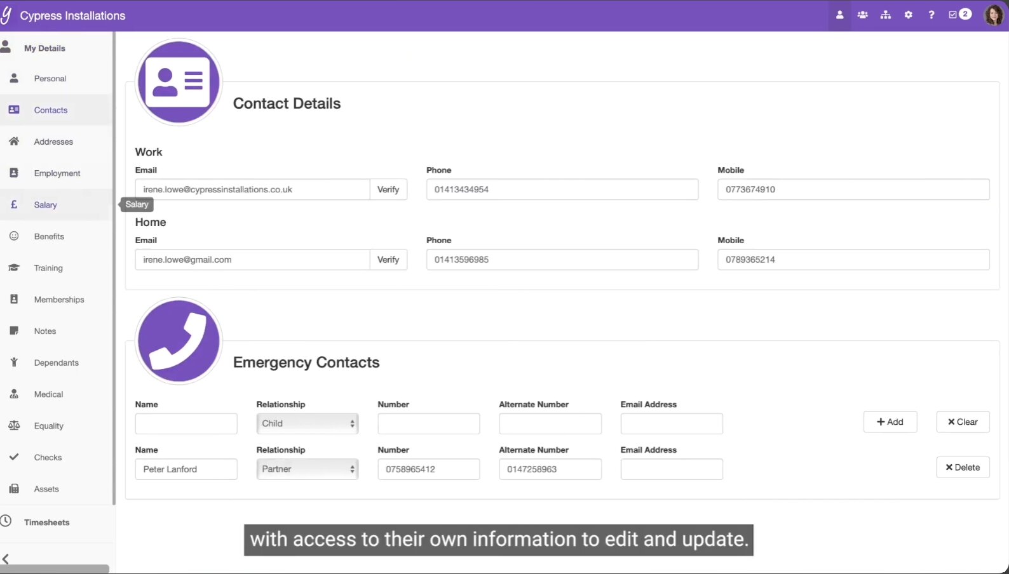
Task: Open the Relationship dropdown showing Partner
Action: click(x=308, y=469)
